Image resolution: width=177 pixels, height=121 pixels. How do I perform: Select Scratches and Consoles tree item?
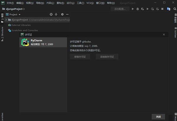[x=23, y=30]
